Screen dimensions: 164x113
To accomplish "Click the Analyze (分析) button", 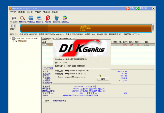I will [47, 101].
